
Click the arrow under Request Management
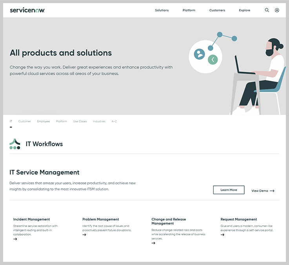click(222, 235)
